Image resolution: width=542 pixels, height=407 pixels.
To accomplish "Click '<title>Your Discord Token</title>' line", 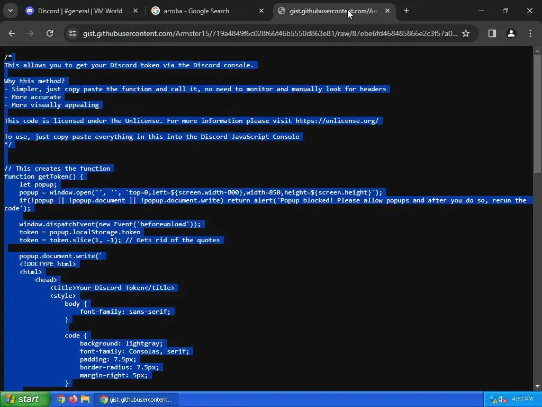I will tap(112, 288).
